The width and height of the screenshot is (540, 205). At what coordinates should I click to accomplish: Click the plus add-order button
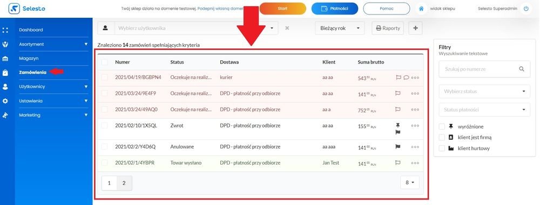[x=415, y=28]
